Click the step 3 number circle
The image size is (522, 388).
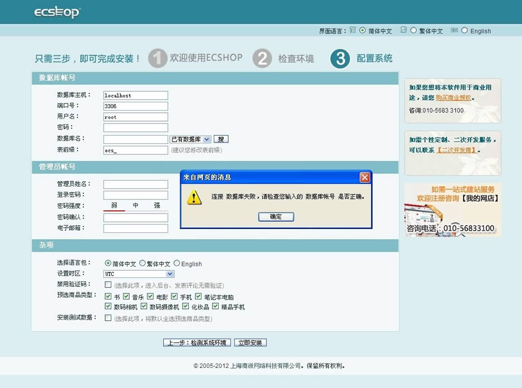tap(340, 58)
